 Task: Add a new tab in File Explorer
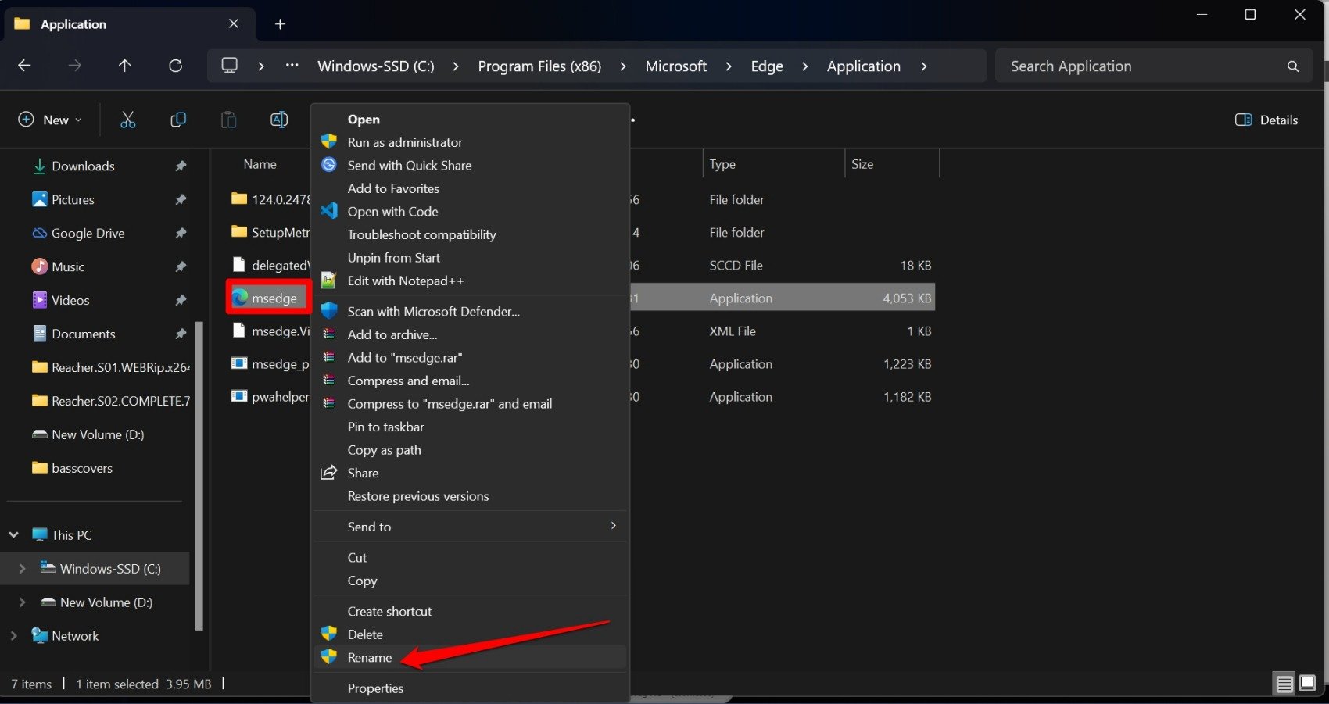click(x=280, y=24)
